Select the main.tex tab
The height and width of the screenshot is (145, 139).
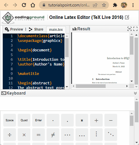(x=56, y=30)
